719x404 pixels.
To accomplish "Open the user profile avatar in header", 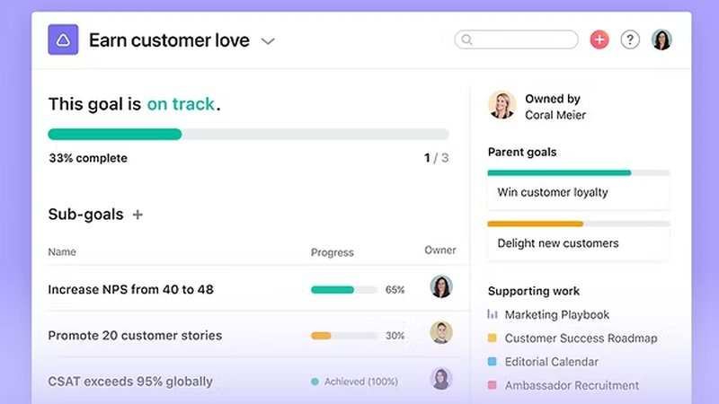I will (661, 40).
